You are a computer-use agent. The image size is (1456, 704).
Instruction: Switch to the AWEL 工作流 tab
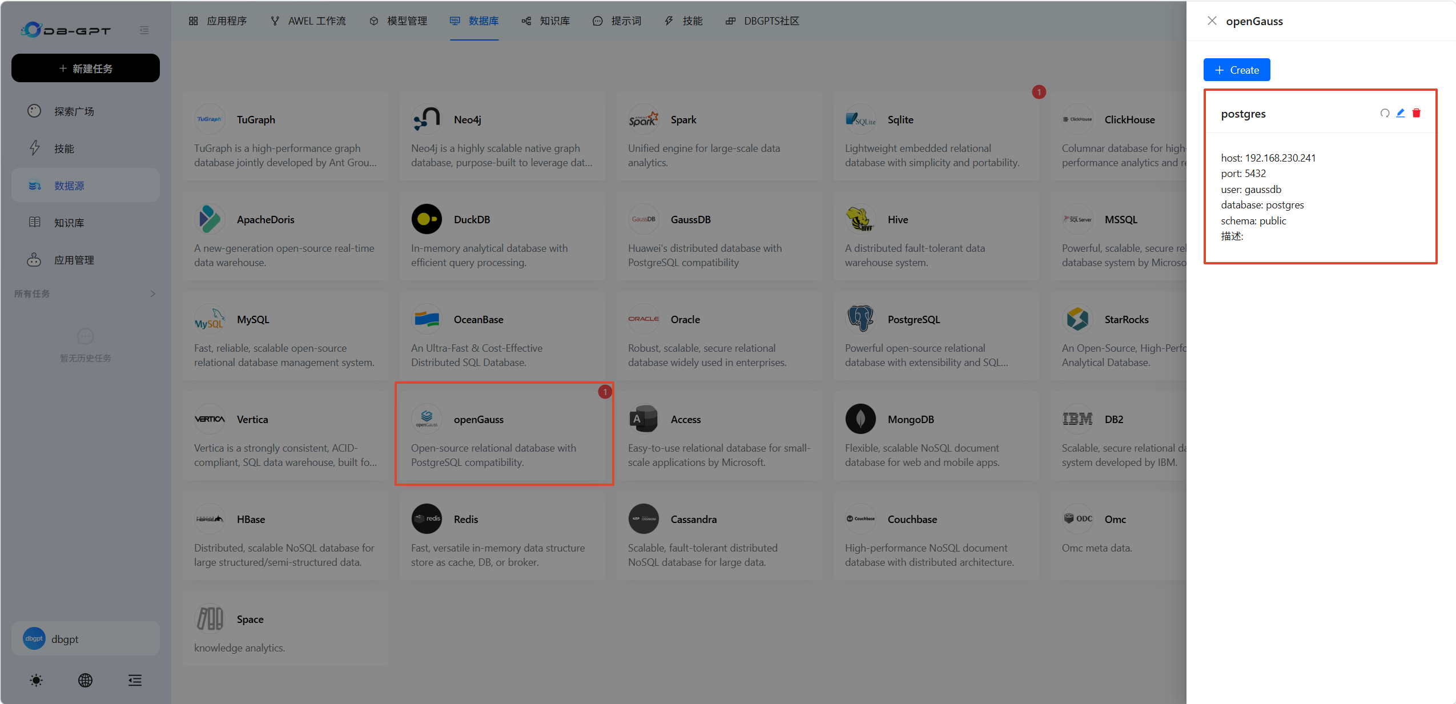(308, 21)
